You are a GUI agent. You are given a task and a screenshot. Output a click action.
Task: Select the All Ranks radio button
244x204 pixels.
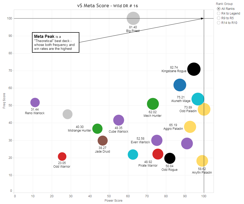[x=219, y=9]
